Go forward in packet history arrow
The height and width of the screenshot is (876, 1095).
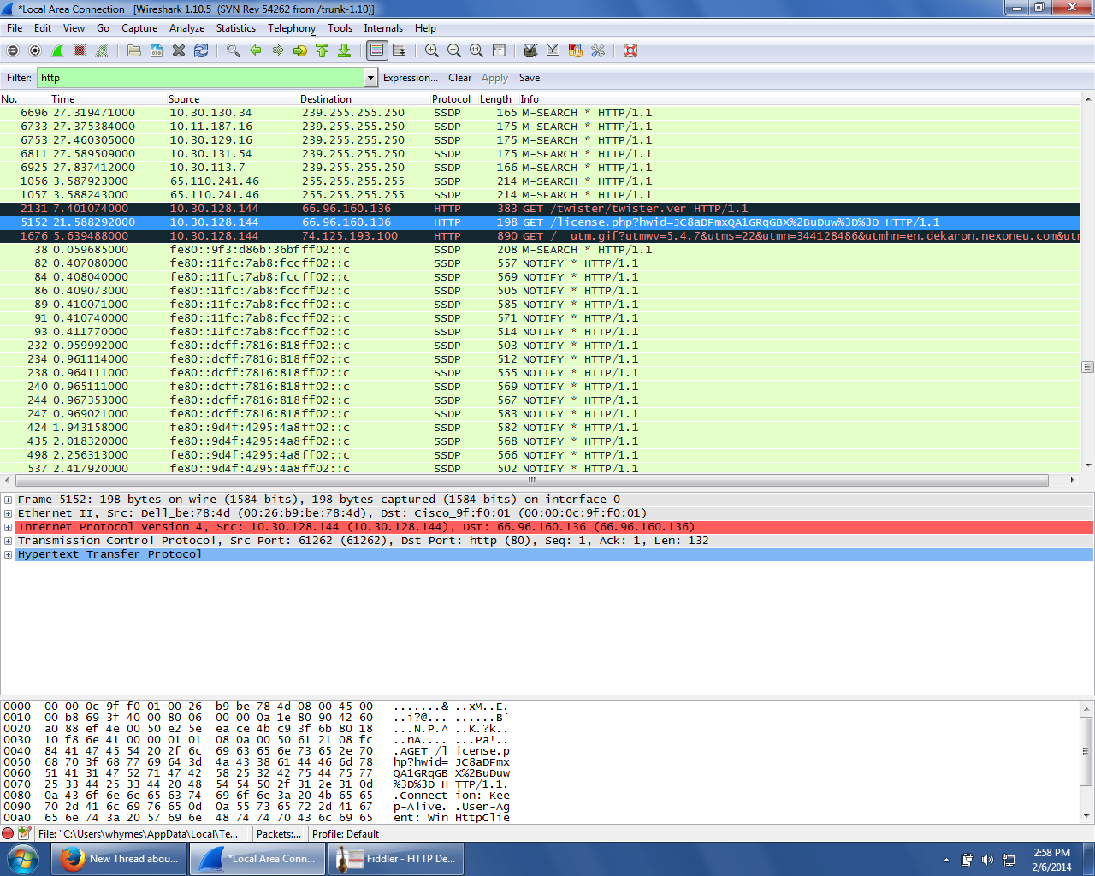(278, 50)
